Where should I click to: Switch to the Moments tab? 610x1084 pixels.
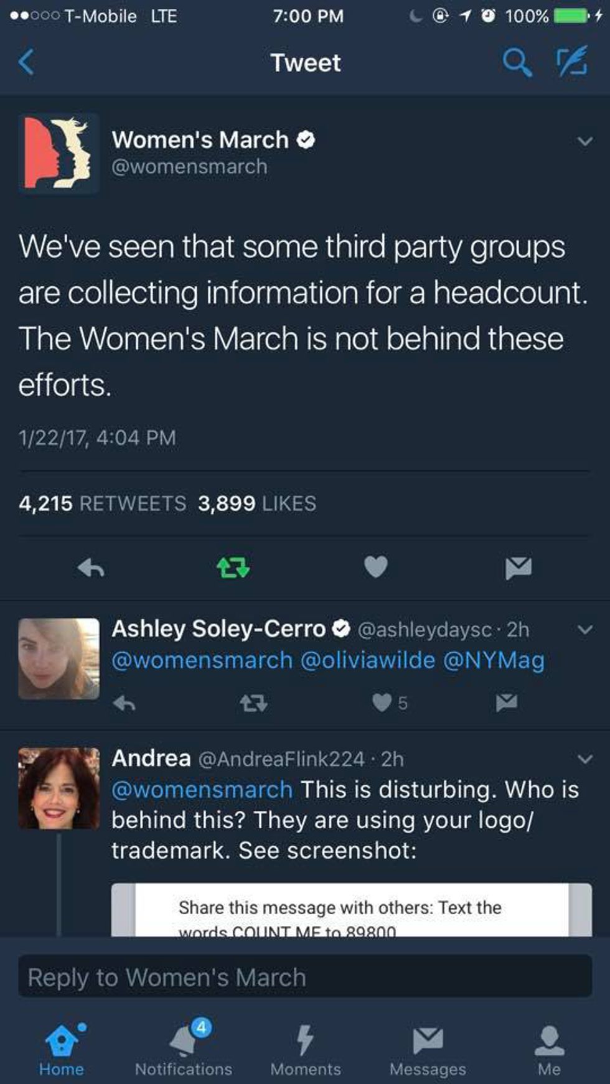tap(305, 1049)
